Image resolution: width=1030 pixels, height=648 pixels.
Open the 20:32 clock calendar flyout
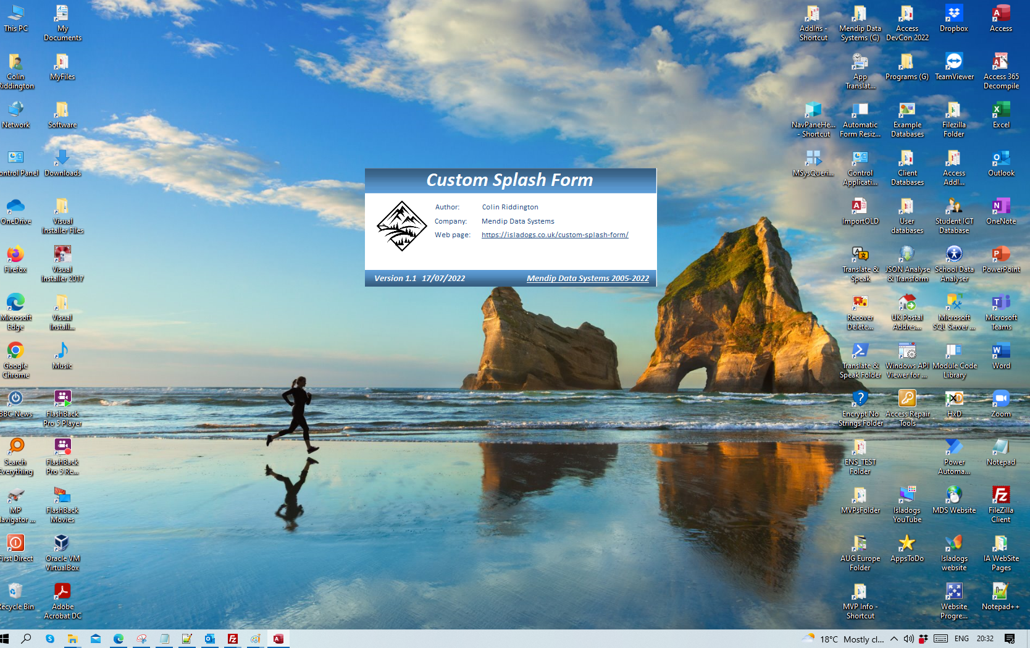(985, 639)
